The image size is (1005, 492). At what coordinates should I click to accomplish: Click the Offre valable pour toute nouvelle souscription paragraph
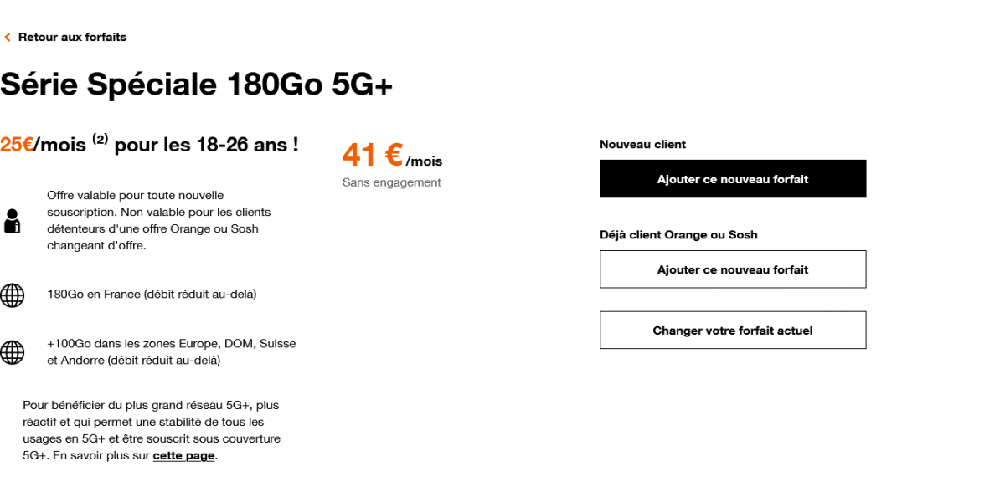(x=158, y=220)
